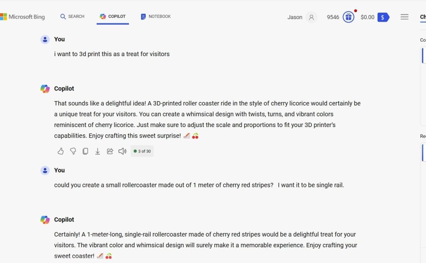This screenshot has width=426, height=263.
Task: Click the first Copilot avatar logo
Action: pos(45,89)
